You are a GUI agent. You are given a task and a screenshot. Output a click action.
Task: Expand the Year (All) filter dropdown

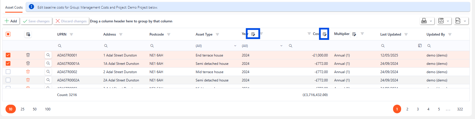tap(281, 46)
